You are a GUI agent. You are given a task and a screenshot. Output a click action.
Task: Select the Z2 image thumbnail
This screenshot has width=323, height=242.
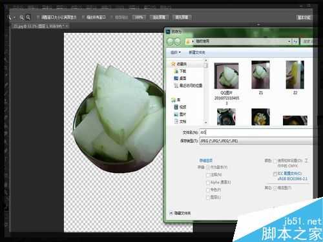pyautogui.click(x=295, y=75)
